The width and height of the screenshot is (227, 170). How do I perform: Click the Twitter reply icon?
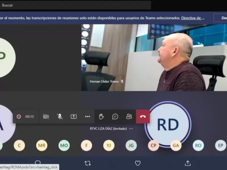[38, 162]
